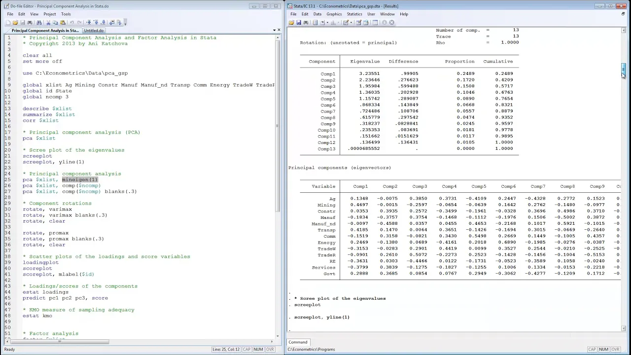
Task: Open File menu in Do-file Editor
Action: [x=10, y=14]
